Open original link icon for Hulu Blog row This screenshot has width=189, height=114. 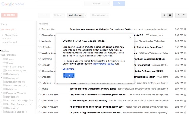tap(185, 83)
